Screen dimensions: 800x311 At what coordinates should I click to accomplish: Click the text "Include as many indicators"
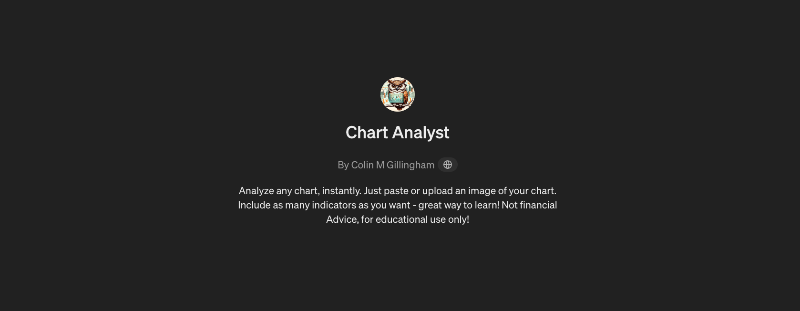coord(294,205)
